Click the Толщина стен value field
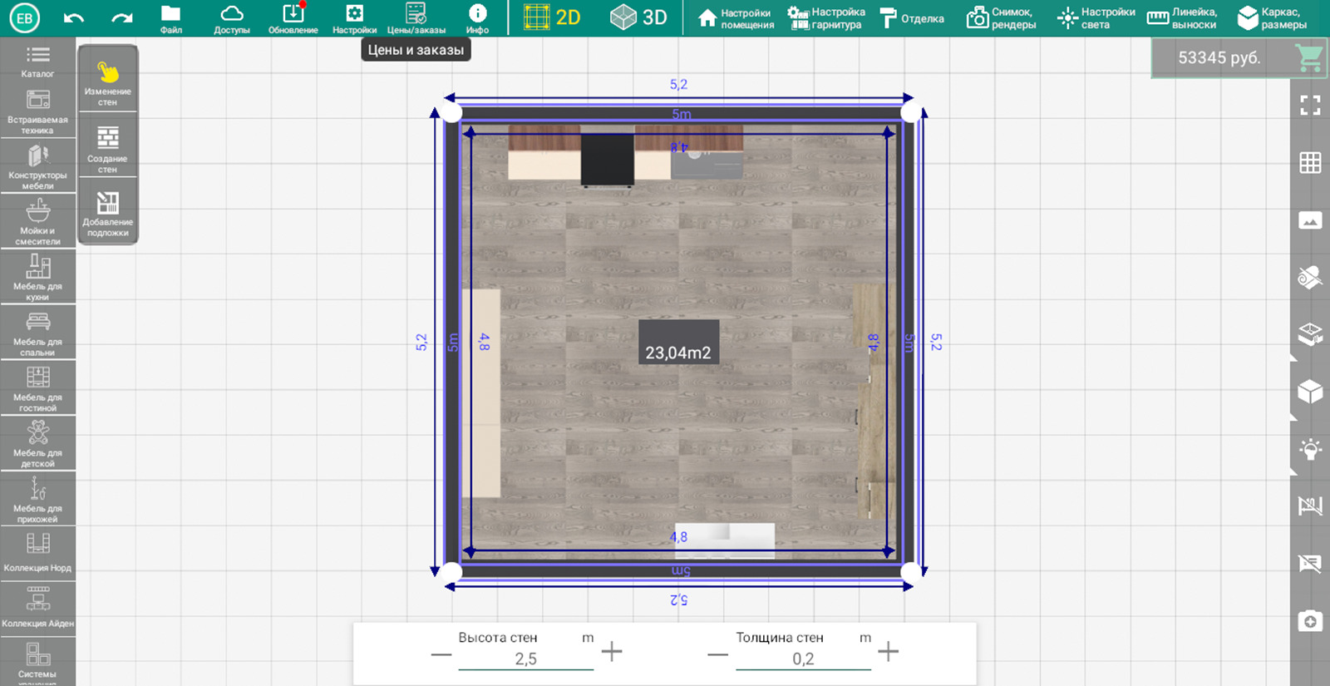The height and width of the screenshot is (686, 1330). (x=803, y=659)
